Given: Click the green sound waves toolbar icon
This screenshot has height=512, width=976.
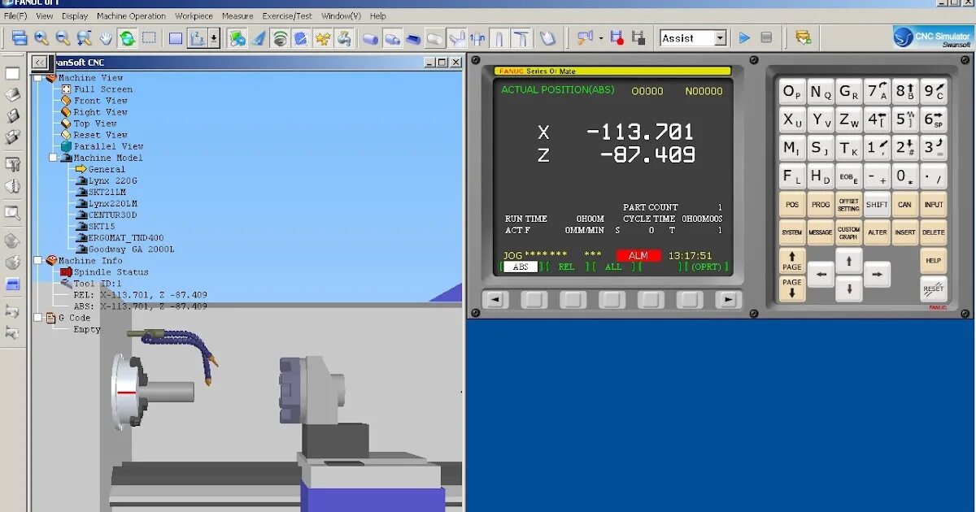Looking at the screenshot, I should point(280,38).
